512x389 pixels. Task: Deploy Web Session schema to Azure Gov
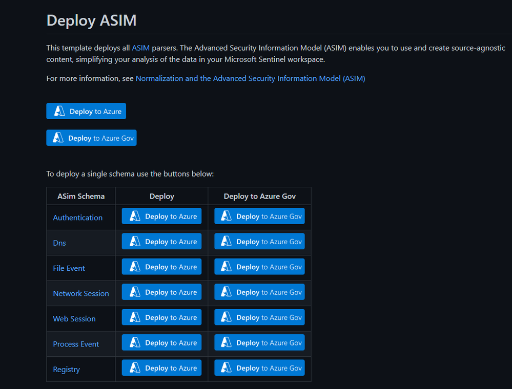[x=260, y=317]
